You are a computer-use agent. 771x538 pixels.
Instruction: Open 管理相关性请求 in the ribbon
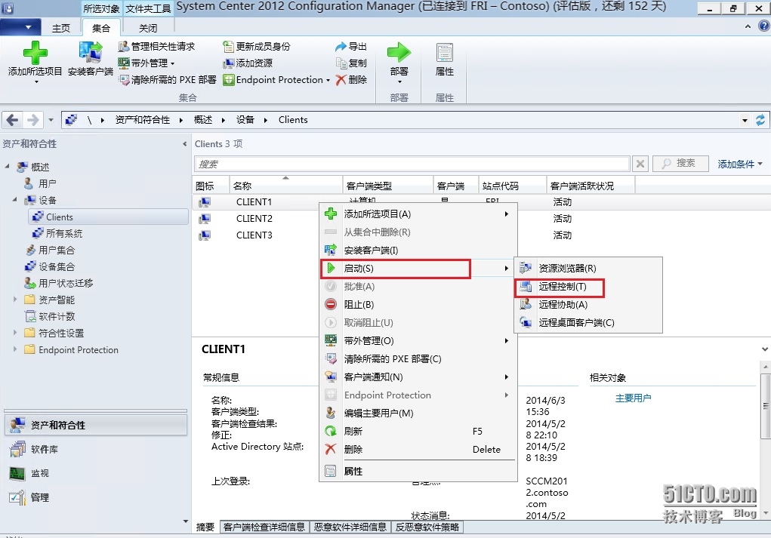point(157,47)
